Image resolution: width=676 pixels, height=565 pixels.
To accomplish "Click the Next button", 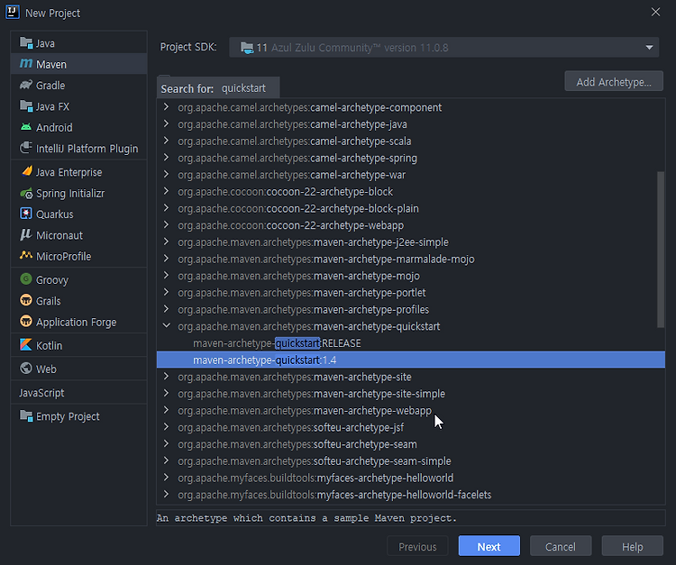I will coord(489,546).
